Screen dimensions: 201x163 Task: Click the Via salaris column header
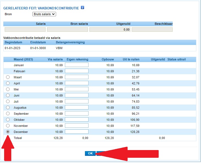[55, 59]
